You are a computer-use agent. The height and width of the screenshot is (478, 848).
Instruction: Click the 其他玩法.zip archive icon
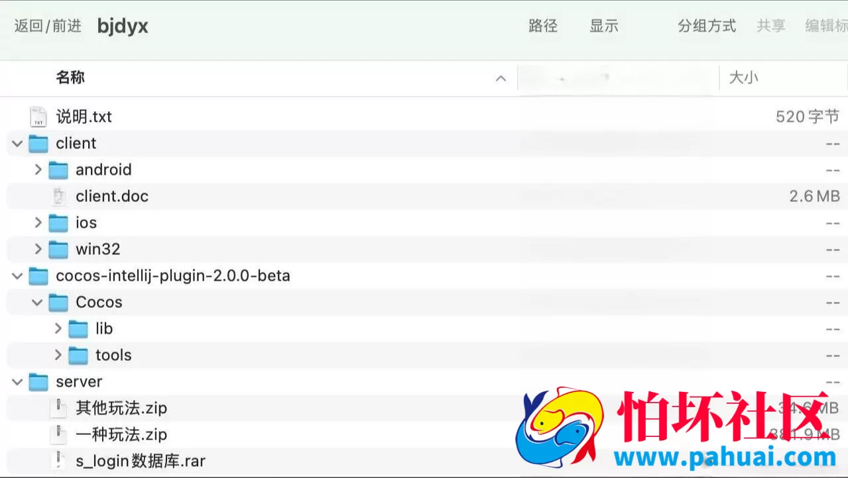click(x=59, y=408)
